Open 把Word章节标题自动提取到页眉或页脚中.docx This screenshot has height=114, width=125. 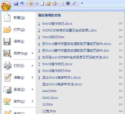[74, 44]
